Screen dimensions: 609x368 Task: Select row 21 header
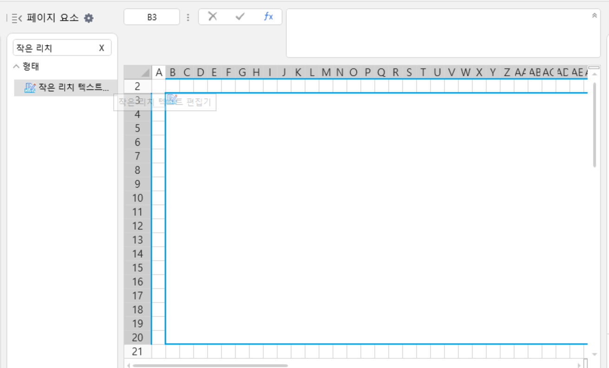pyautogui.click(x=138, y=351)
